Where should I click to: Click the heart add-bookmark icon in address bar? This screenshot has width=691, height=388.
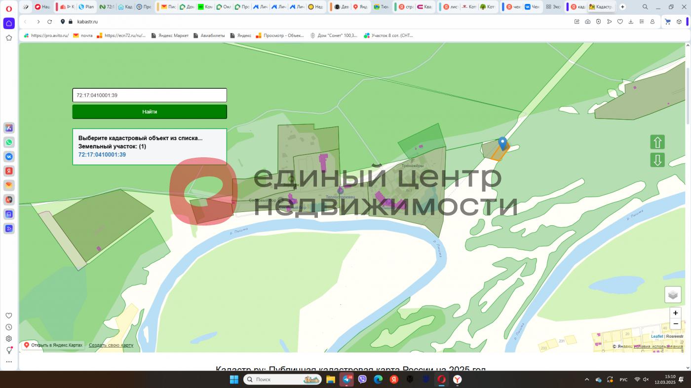[620, 22]
